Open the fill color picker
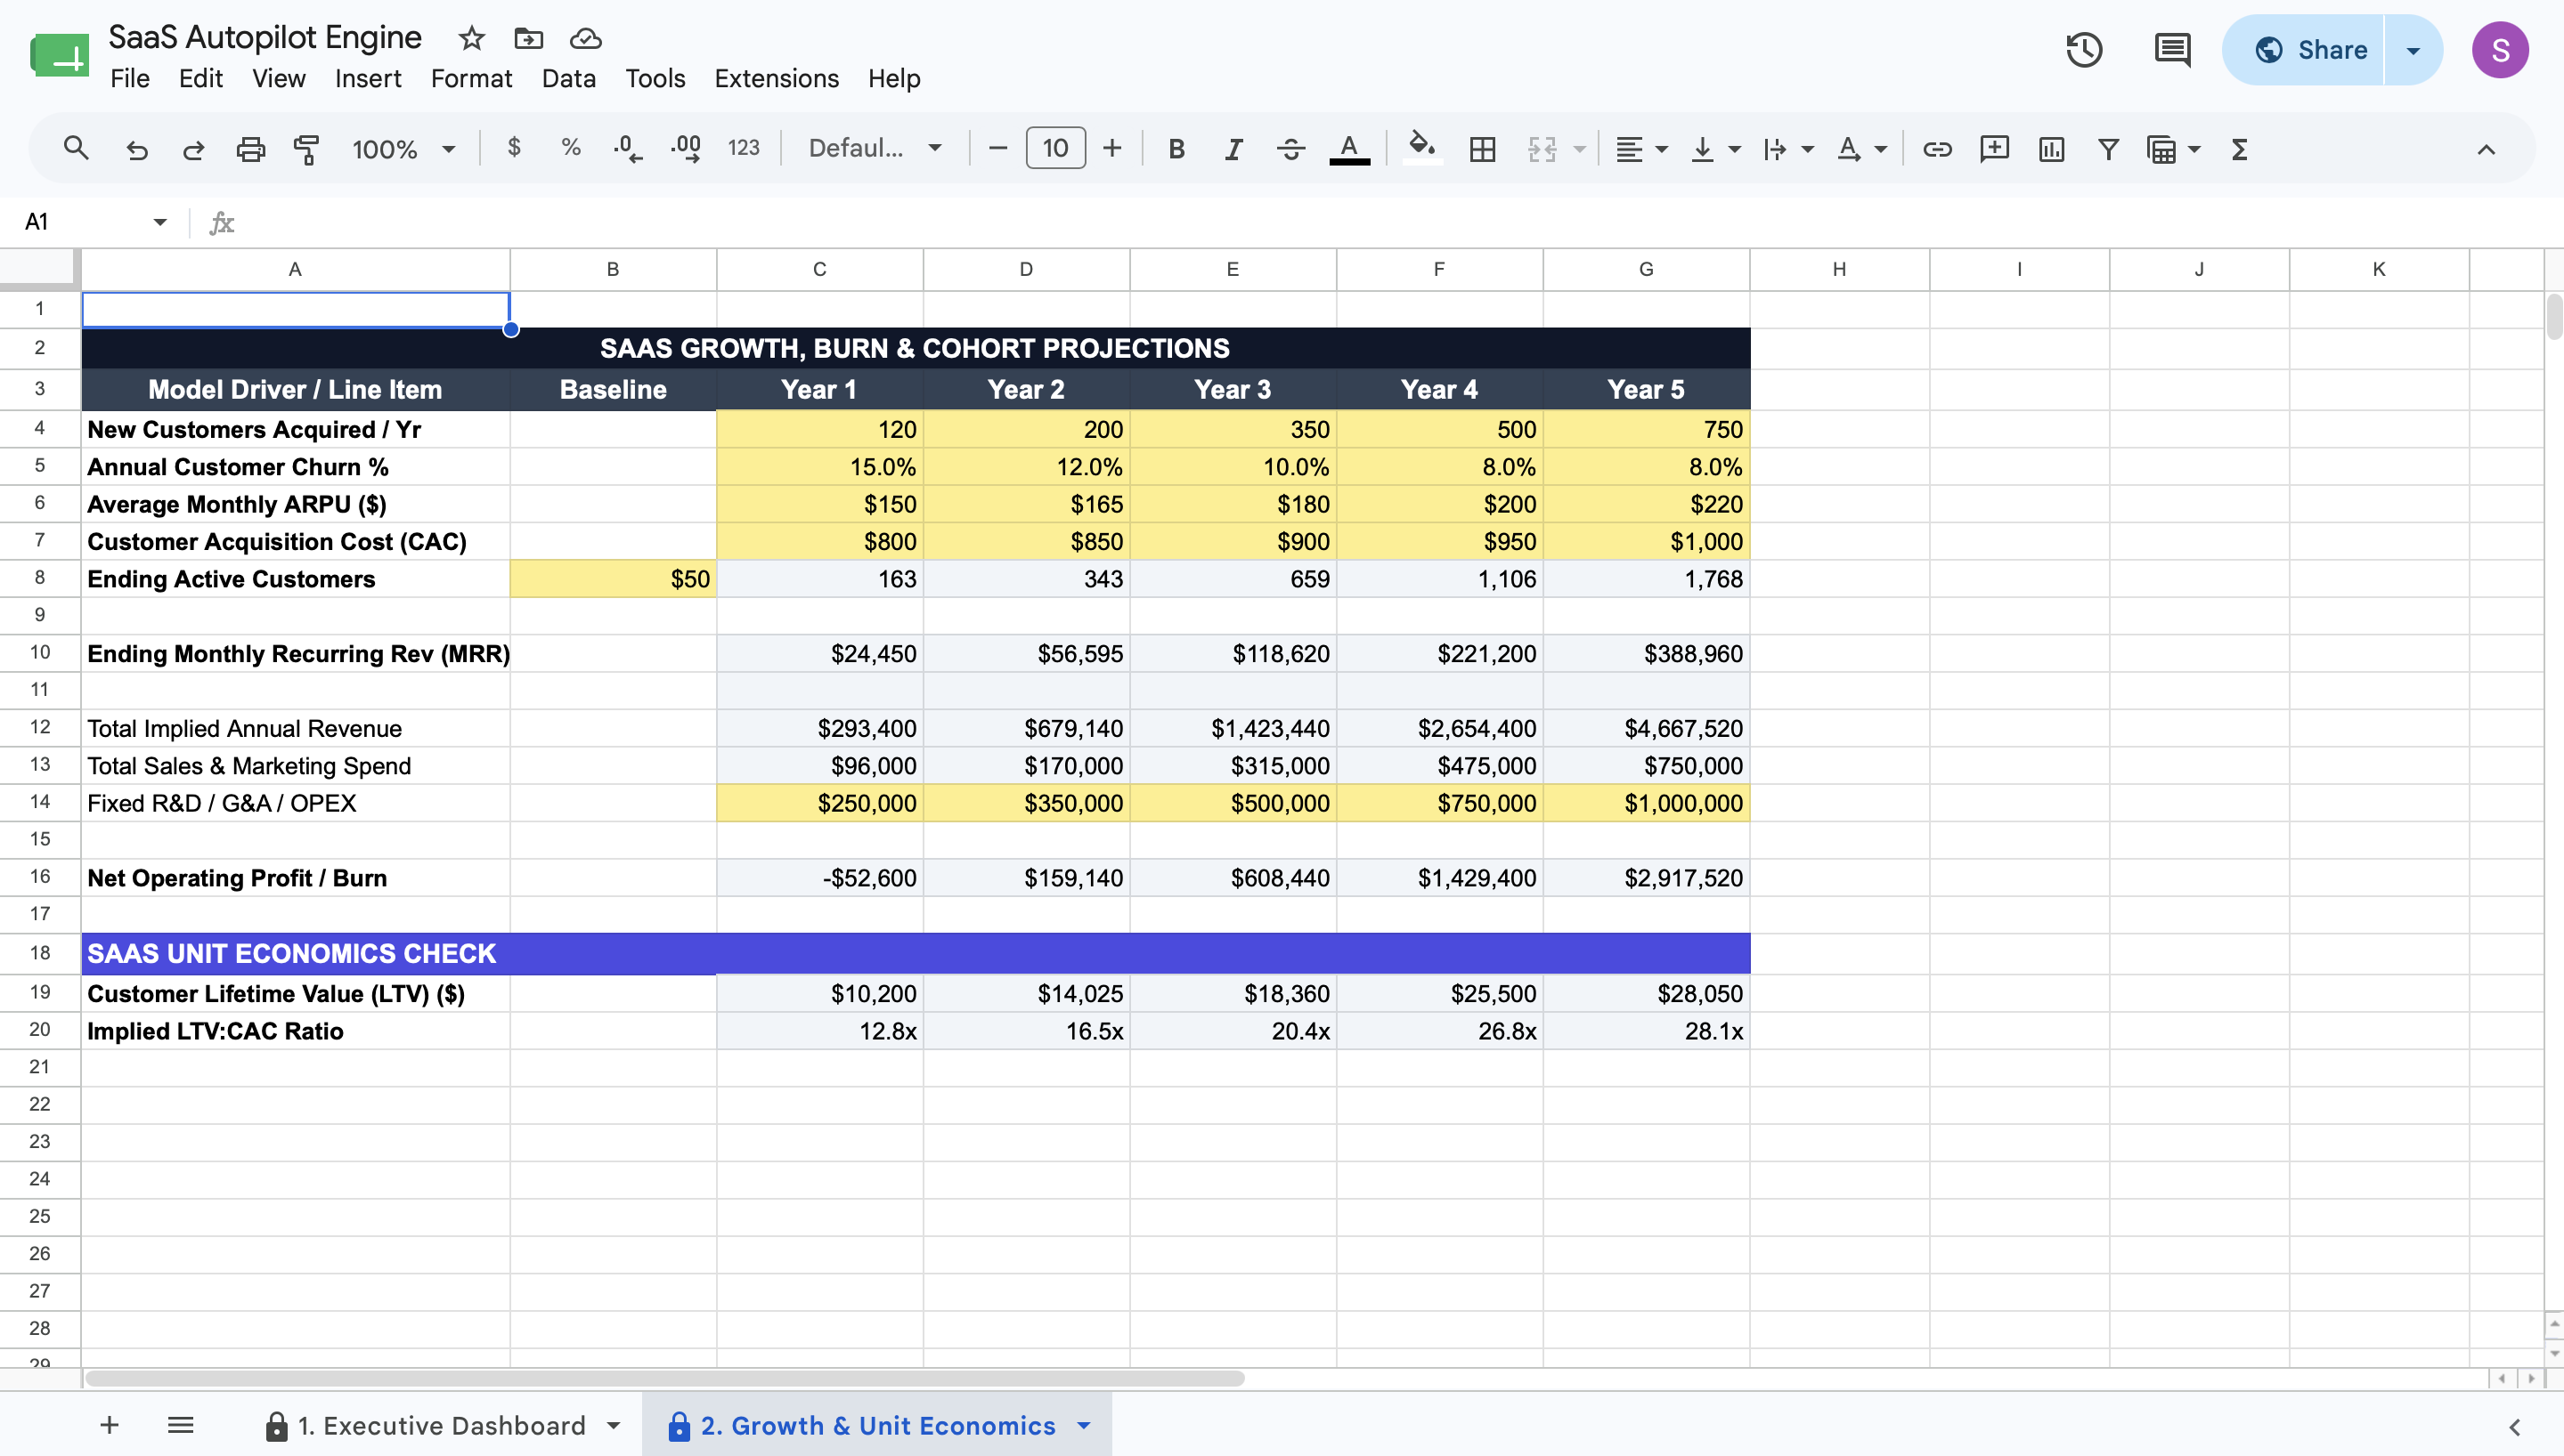This screenshot has width=2564, height=1456. (1421, 149)
